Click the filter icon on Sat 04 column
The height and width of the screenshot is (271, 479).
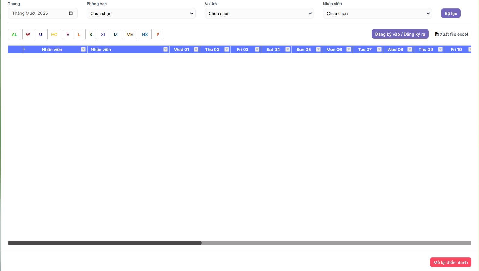click(x=288, y=50)
